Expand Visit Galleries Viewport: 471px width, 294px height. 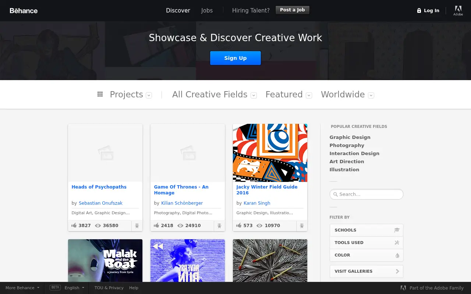[366, 271]
